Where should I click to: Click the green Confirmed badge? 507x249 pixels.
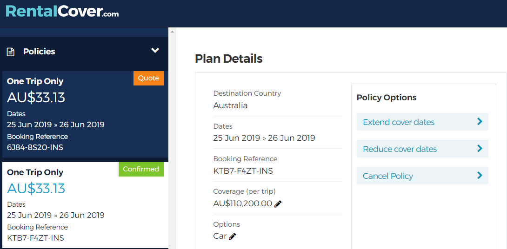[141, 169]
